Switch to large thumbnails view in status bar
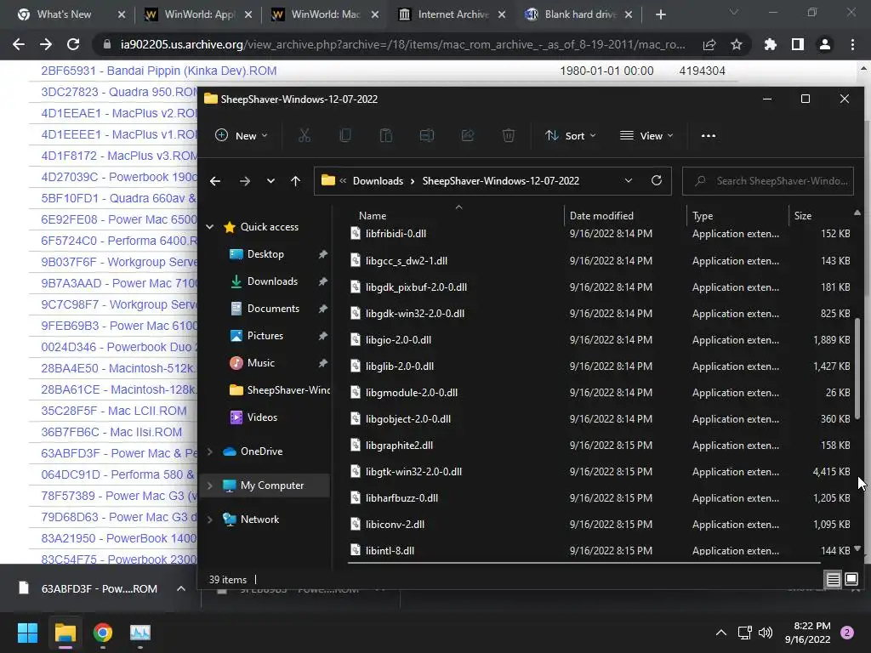Viewport: 871px width, 653px height. [x=851, y=579]
